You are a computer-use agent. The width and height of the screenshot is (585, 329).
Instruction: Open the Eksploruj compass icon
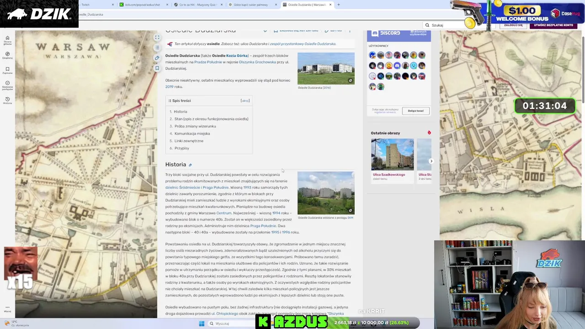point(7,55)
